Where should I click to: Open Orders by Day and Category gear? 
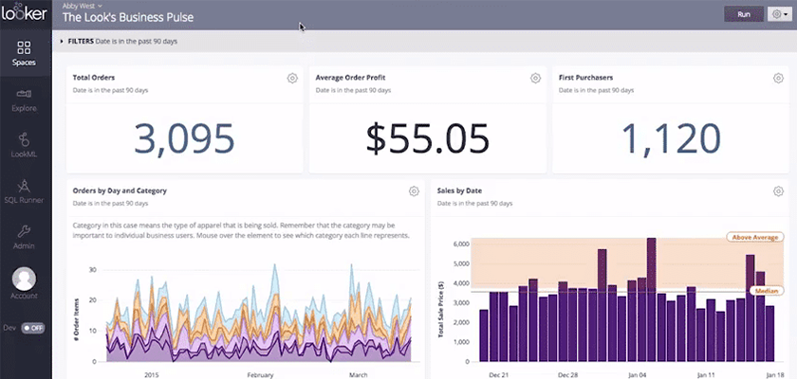point(414,191)
